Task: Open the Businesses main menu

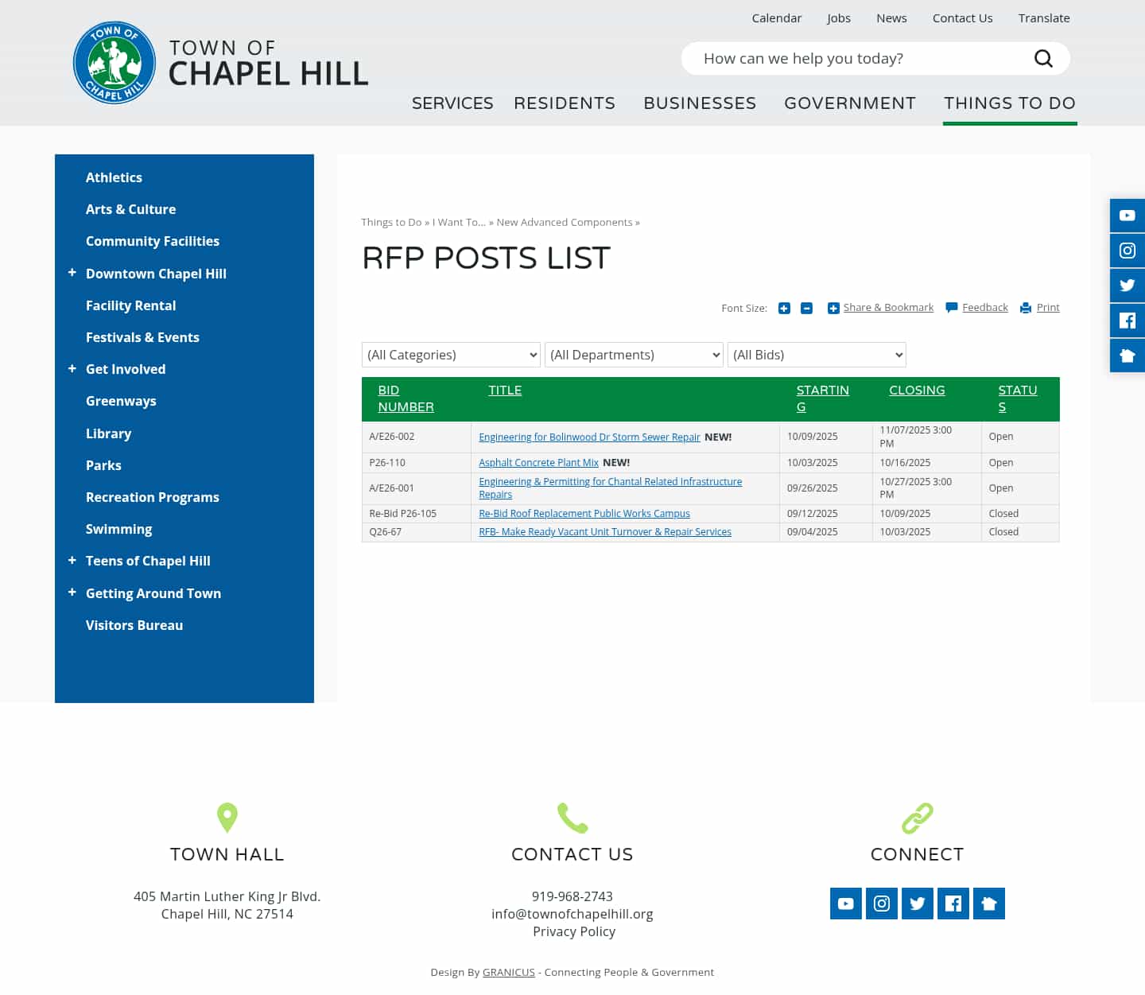Action: pyautogui.click(x=700, y=103)
